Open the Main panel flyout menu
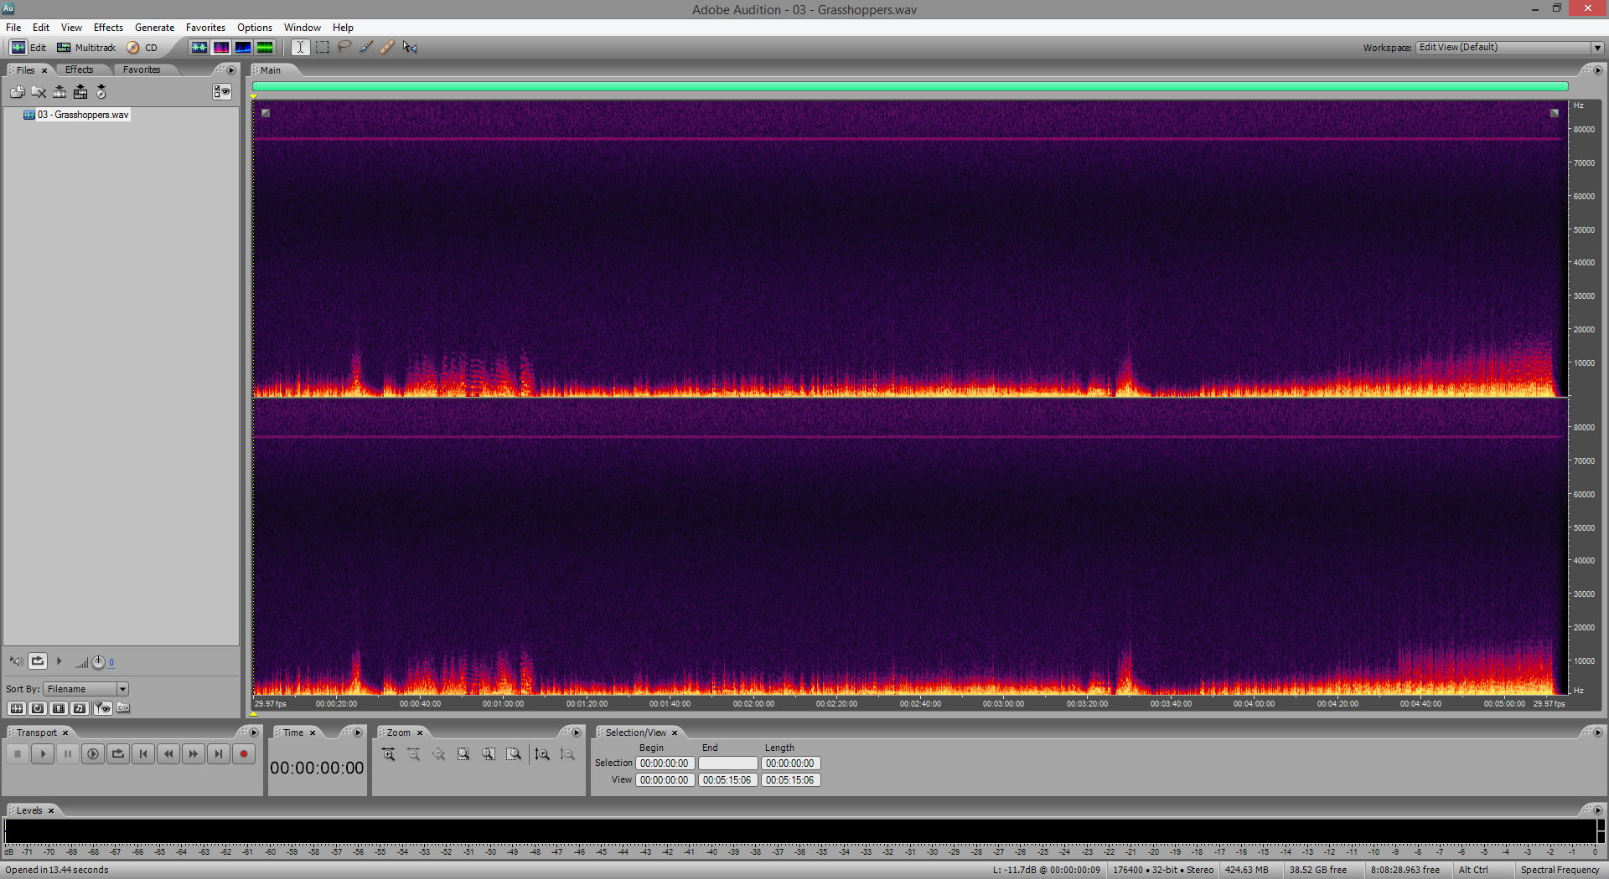The width and height of the screenshot is (1609, 879). [x=1597, y=70]
